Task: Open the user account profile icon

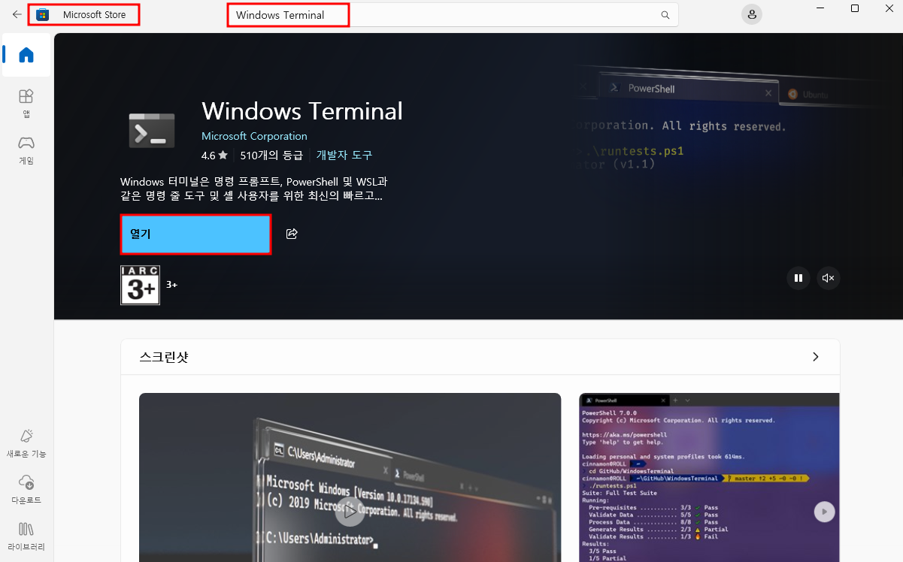Action: point(751,14)
